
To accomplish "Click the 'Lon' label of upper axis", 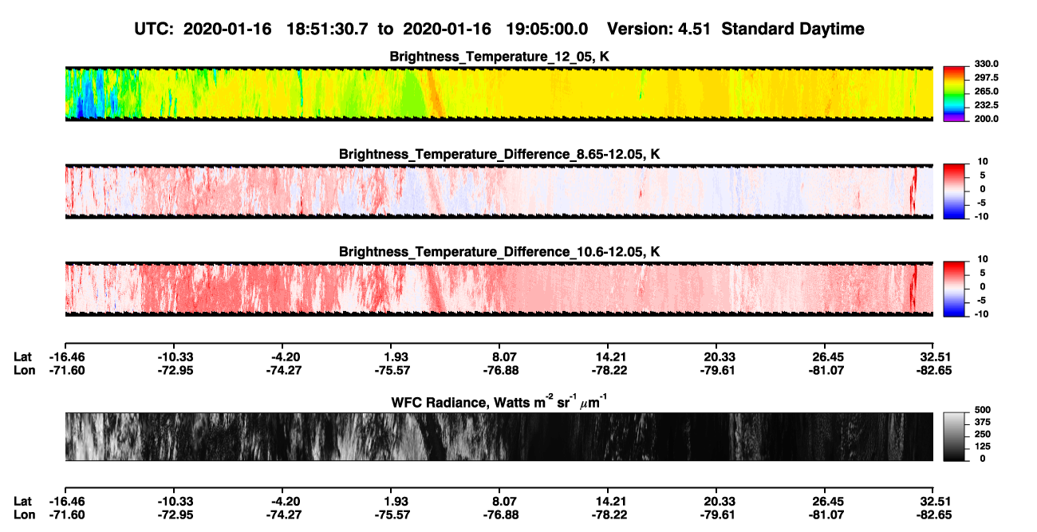I will [24, 370].
